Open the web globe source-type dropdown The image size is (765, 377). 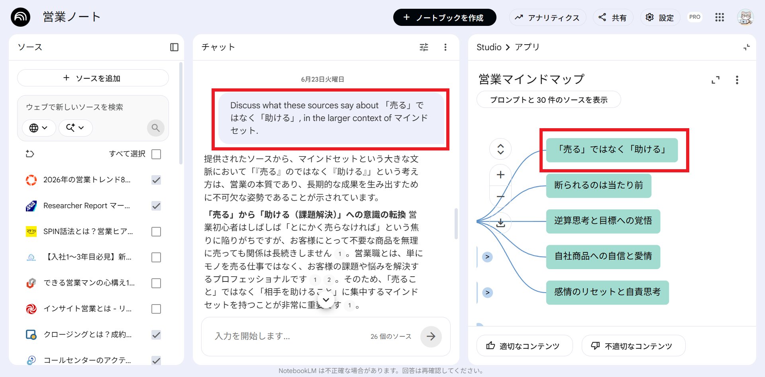point(39,128)
